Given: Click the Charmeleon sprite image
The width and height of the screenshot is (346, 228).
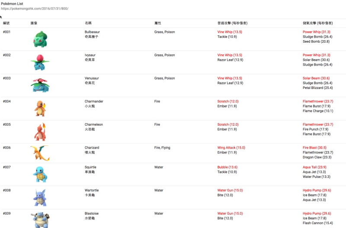Looking at the screenshot, I should coord(40,131).
